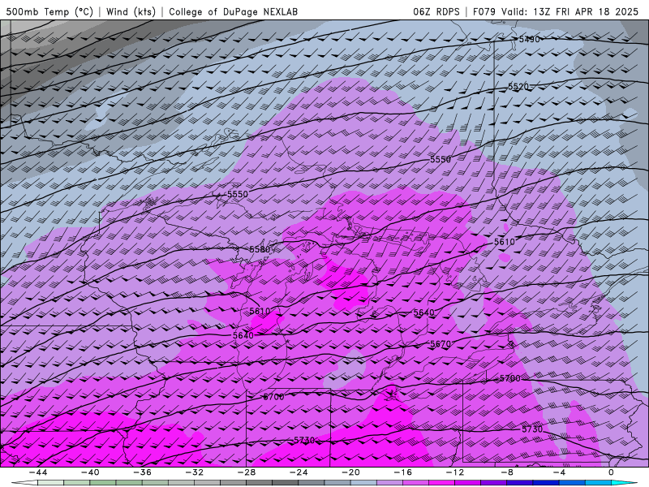Click the -40 color scale label
Image resolution: width=649 pixels, height=487 pixels.
coord(90,472)
